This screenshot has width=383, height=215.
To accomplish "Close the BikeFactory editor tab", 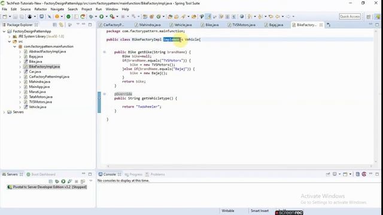I will pyautogui.click(x=321, y=25).
